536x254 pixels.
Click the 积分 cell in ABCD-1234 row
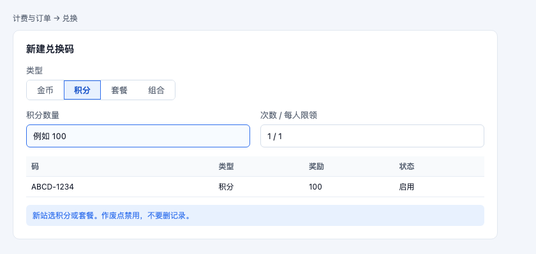coord(226,187)
